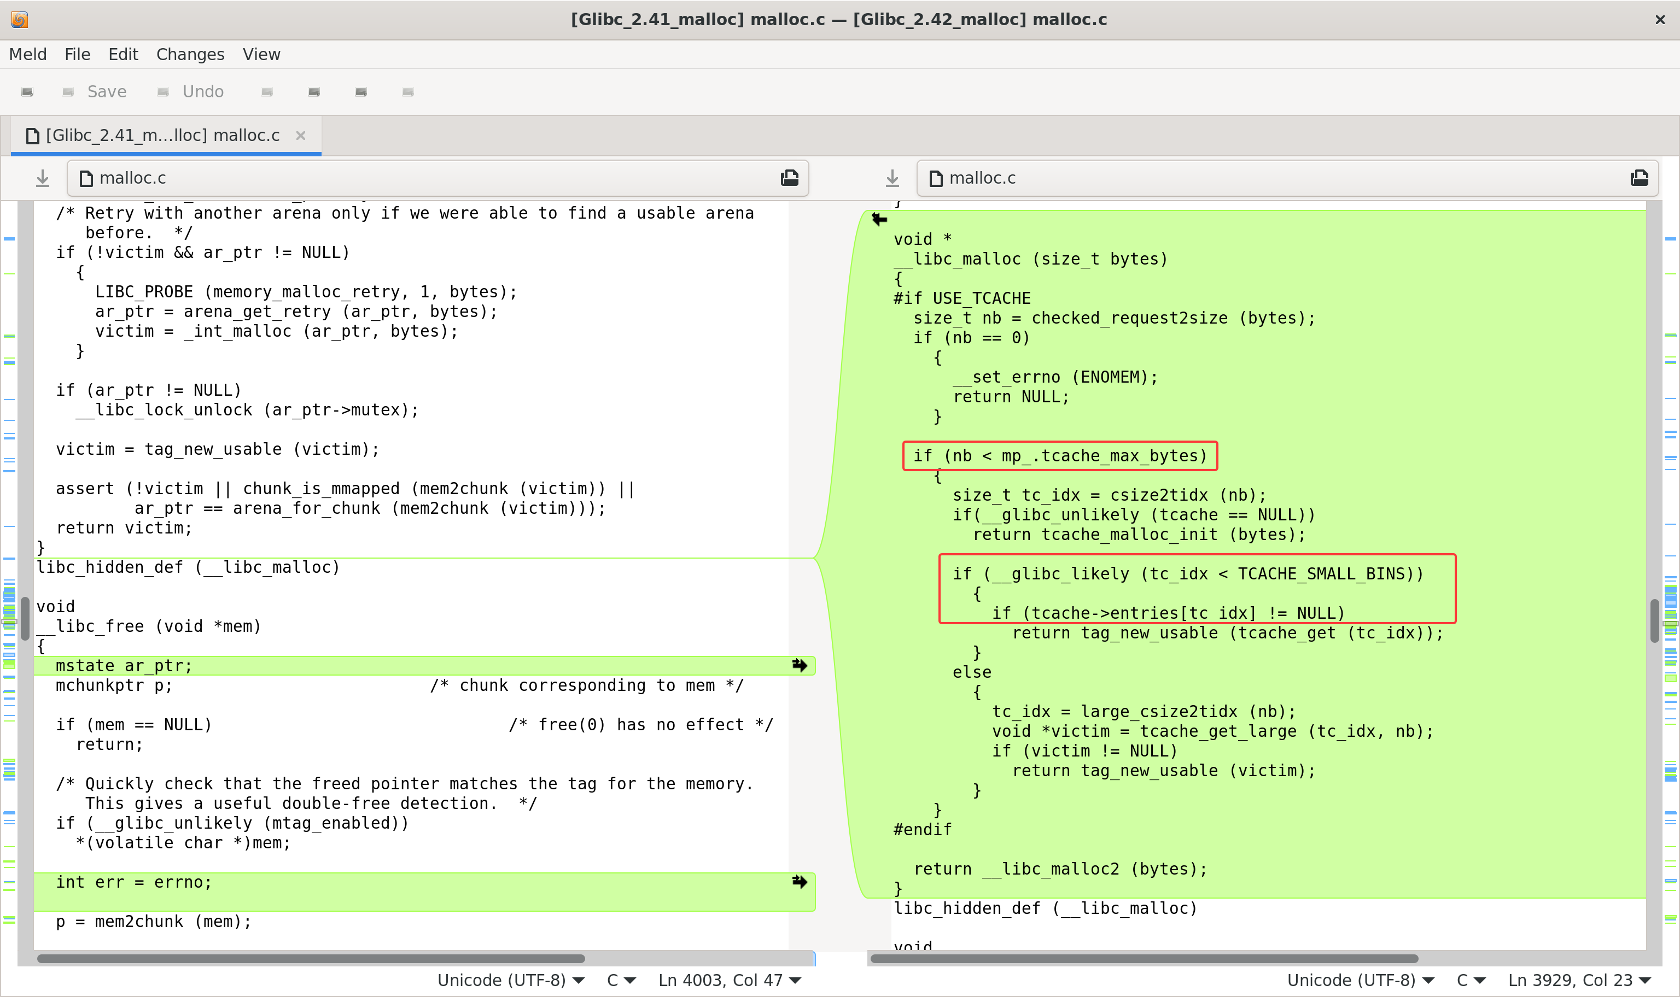Open right pane Unicode (UTF-8) encoding dropdown

1360,980
